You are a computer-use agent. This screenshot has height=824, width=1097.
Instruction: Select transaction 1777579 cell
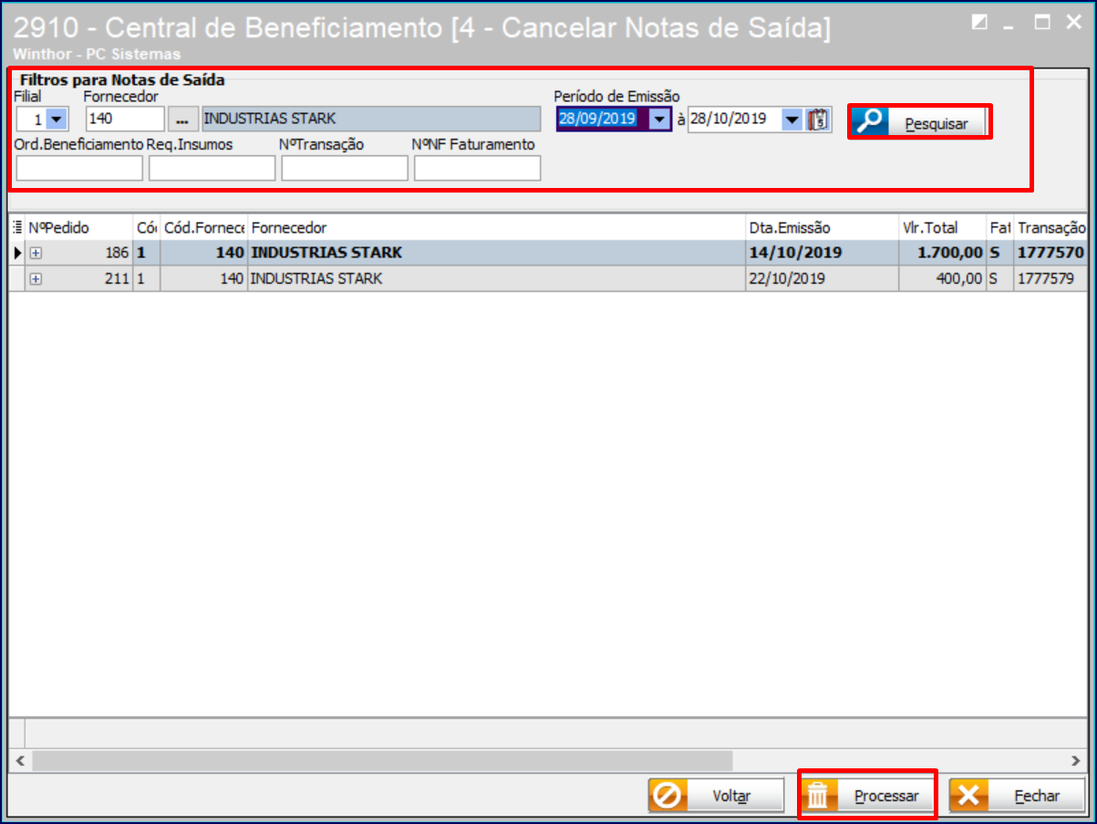pyautogui.click(x=1050, y=279)
